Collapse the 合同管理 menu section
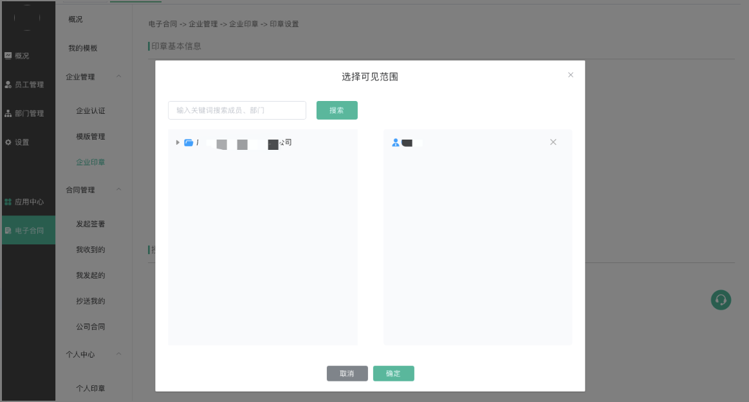749x402 pixels. (118, 190)
